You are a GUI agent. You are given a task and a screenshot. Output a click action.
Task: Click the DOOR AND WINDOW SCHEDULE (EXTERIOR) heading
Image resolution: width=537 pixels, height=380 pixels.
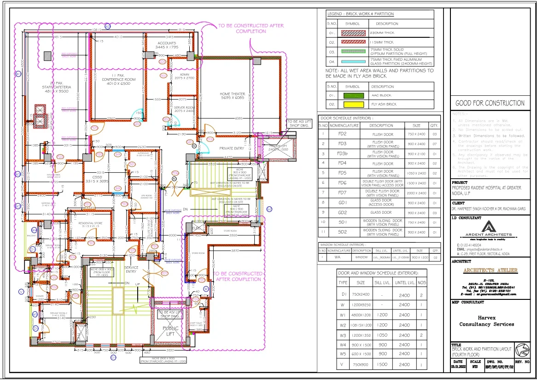click(378, 273)
